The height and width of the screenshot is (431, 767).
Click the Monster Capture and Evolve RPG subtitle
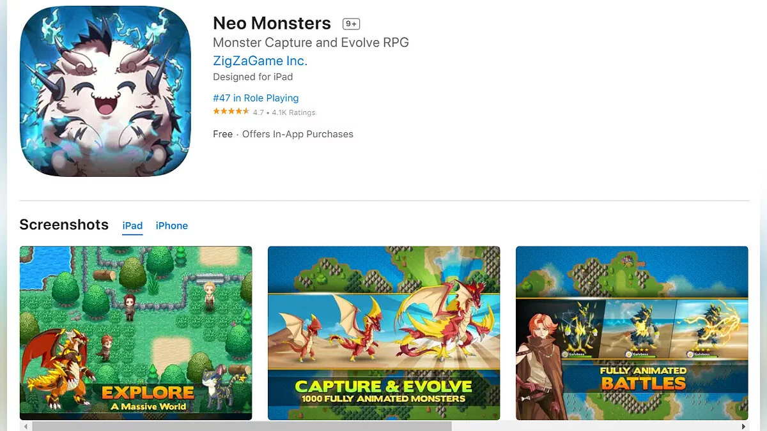[311, 43]
